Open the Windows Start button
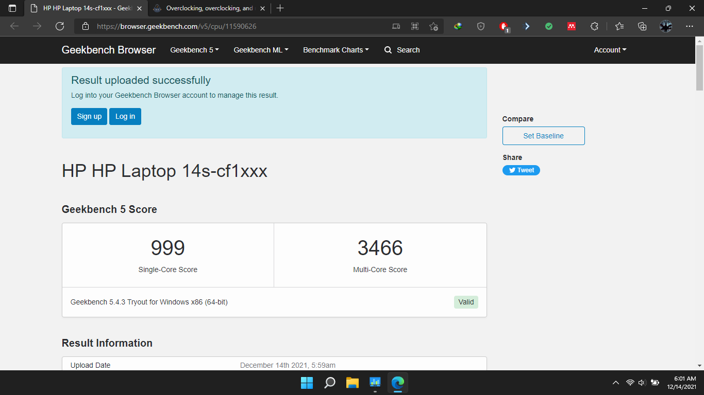 [307, 383]
